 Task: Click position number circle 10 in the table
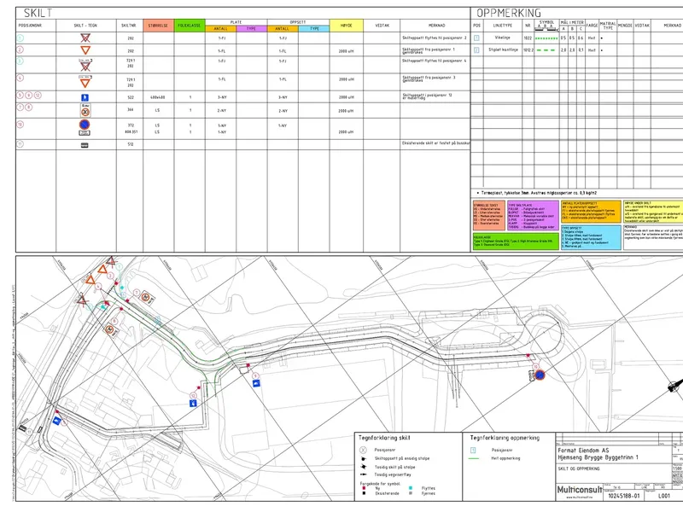coord(20,125)
